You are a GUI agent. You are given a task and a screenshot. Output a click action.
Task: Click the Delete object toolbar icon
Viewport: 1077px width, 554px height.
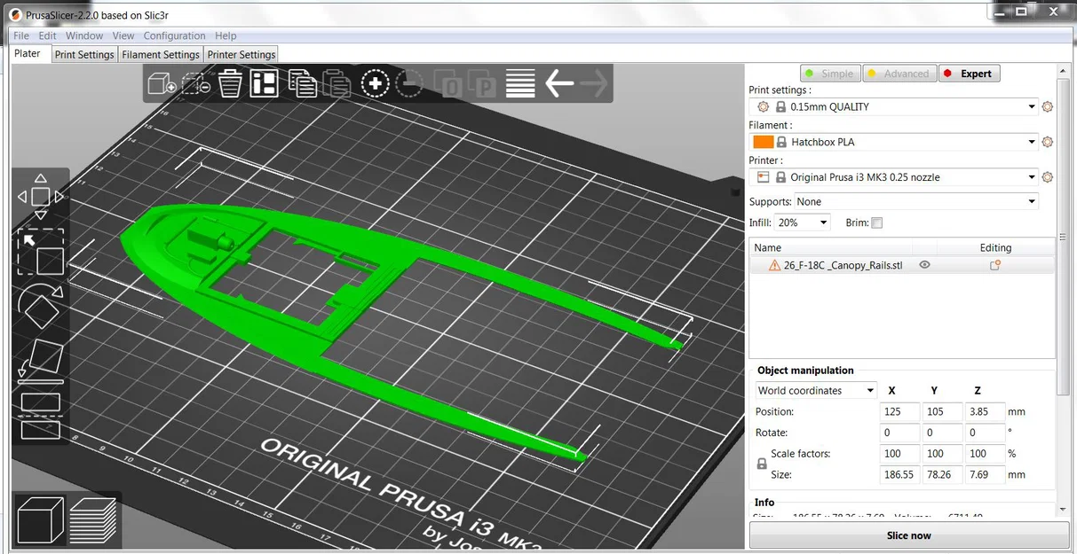point(195,84)
